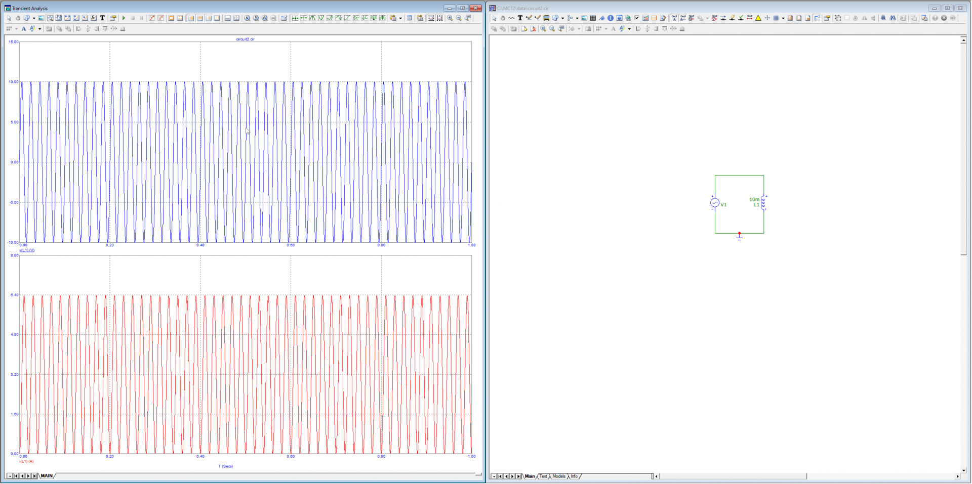Click the V1 voltage source symbol
This screenshot has height=484, width=972.
click(715, 203)
